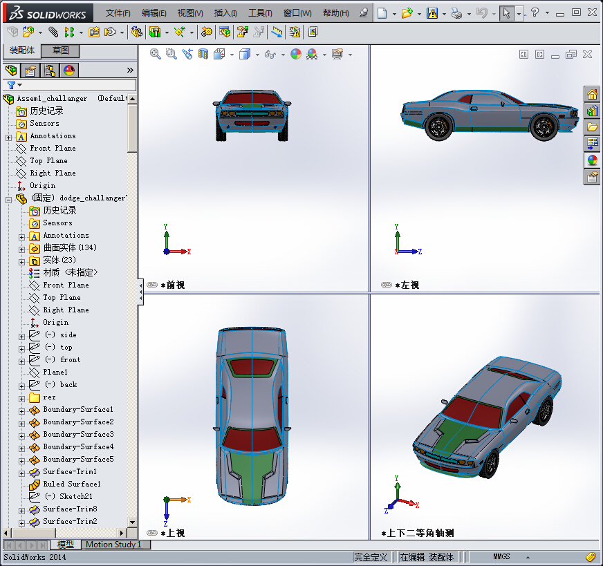Click the Section View icon

203,54
